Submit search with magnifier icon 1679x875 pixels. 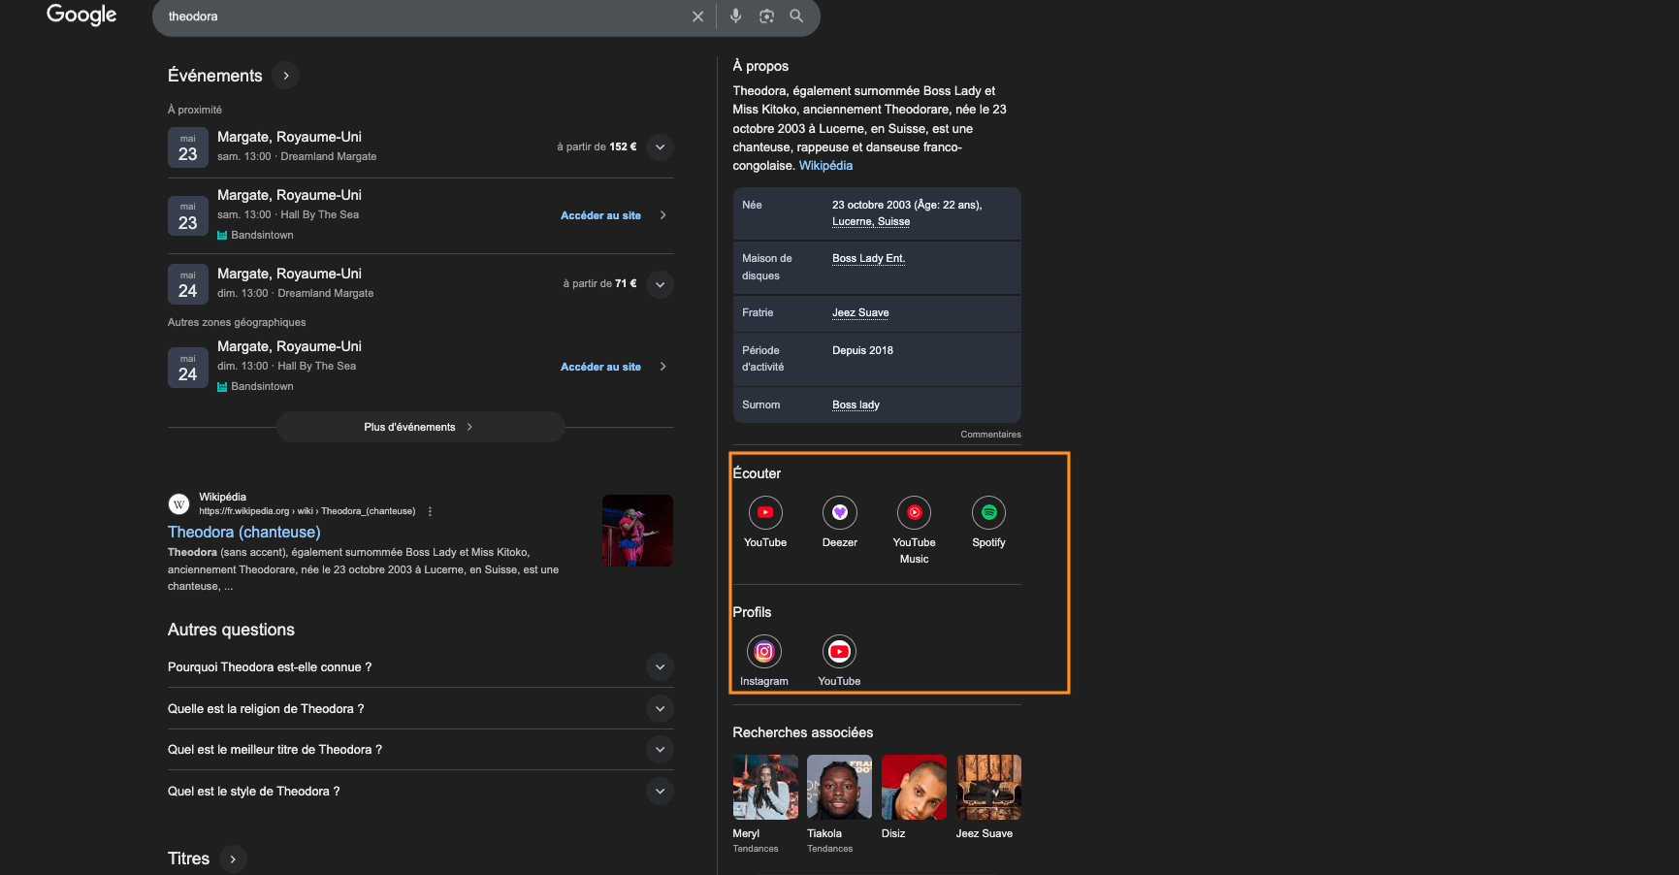point(796,16)
